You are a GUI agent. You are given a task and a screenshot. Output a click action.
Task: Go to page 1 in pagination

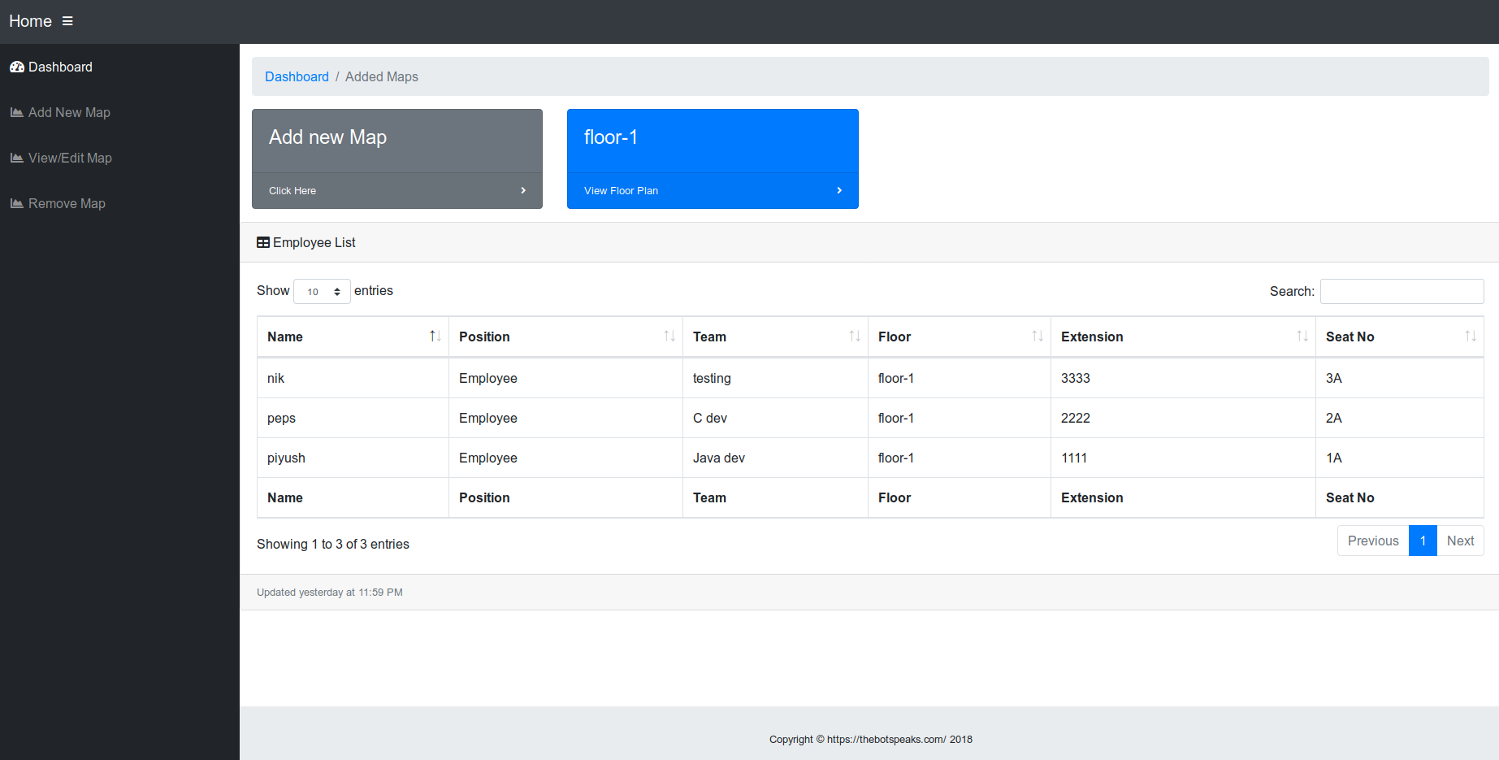[x=1423, y=541]
